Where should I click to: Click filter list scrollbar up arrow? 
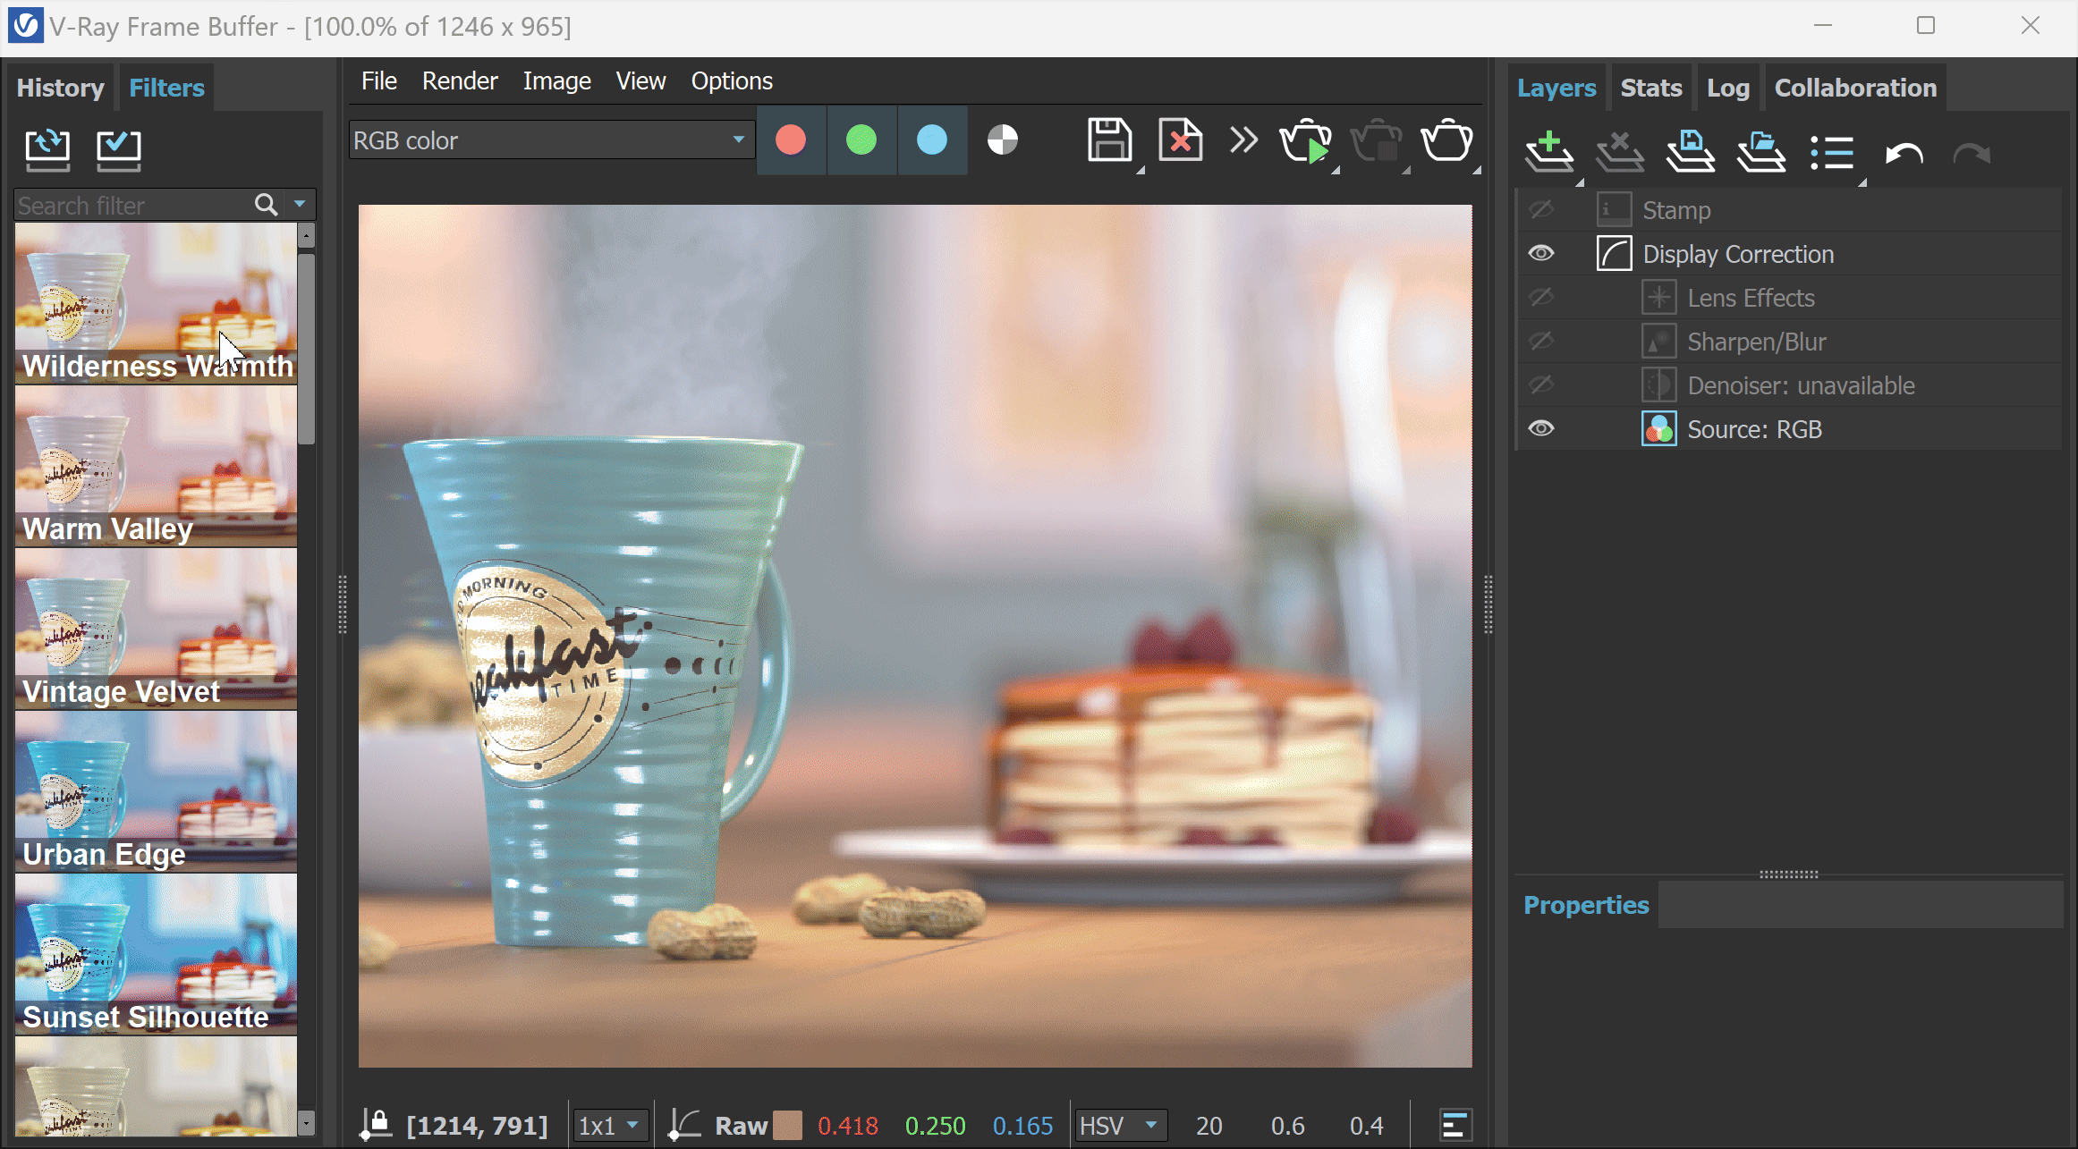click(306, 235)
